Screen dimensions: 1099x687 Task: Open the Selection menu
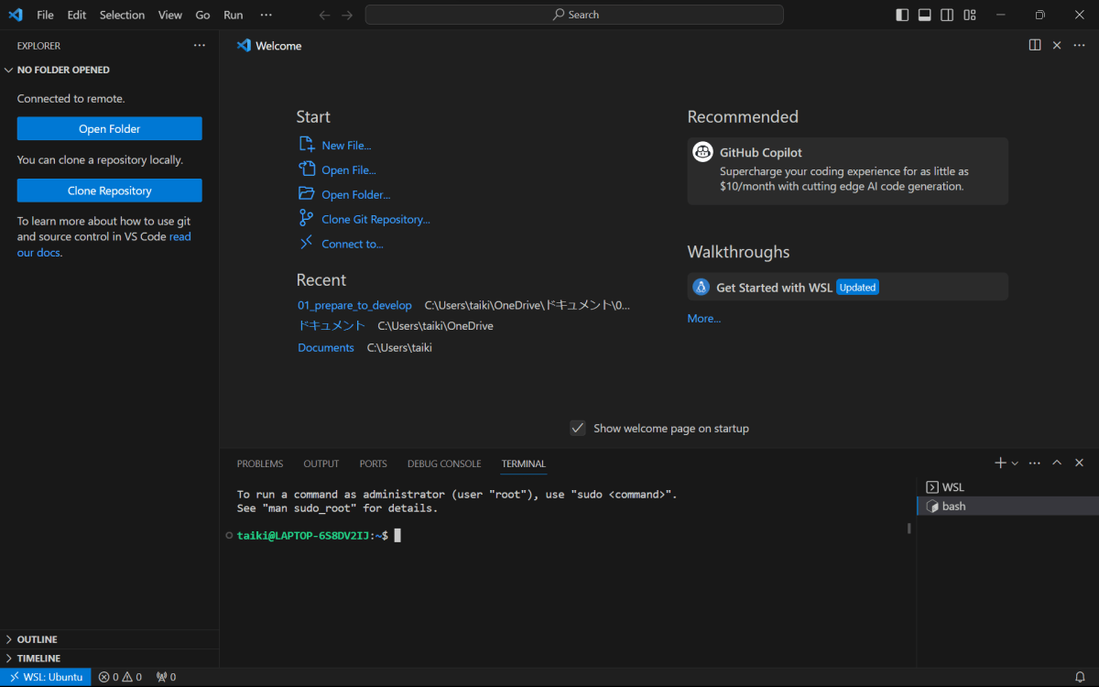pyautogui.click(x=122, y=15)
